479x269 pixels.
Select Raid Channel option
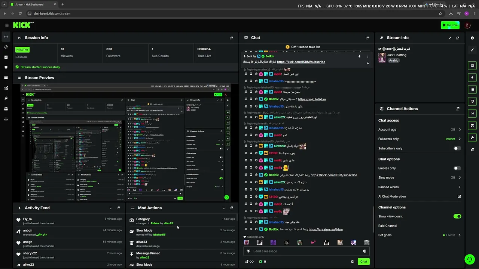(388, 226)
